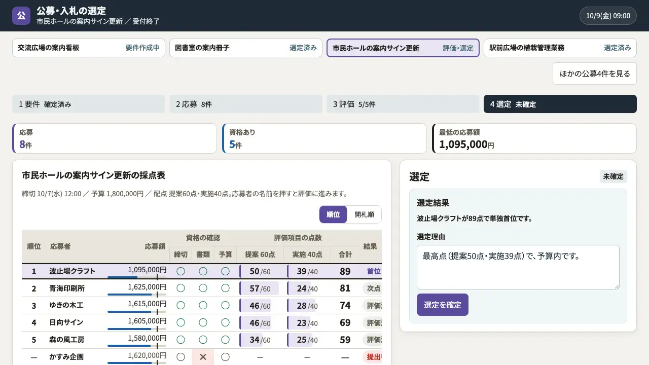
Task: Open applicant 森の風工房 for evaluation
Action: click(x=67, y=340)
